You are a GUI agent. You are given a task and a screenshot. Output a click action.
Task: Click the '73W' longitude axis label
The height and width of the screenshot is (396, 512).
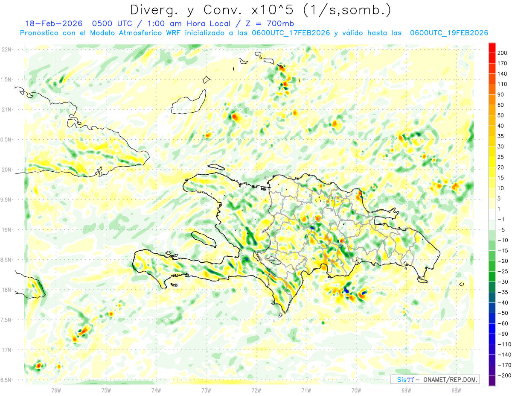tap(206, 390)
